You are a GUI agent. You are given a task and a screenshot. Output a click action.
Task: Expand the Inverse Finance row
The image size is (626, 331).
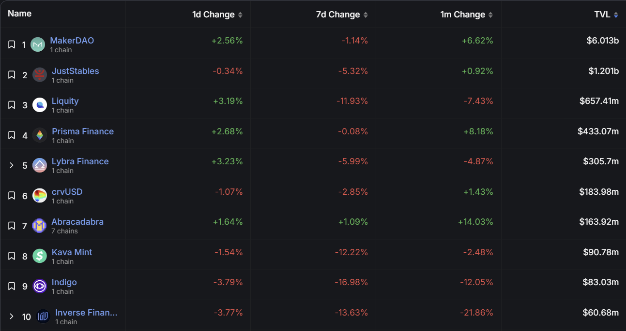12,317
